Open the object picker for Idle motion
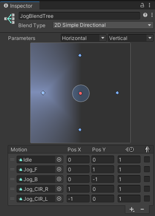Screen dimensions: 155x216 tap(59, 159)
